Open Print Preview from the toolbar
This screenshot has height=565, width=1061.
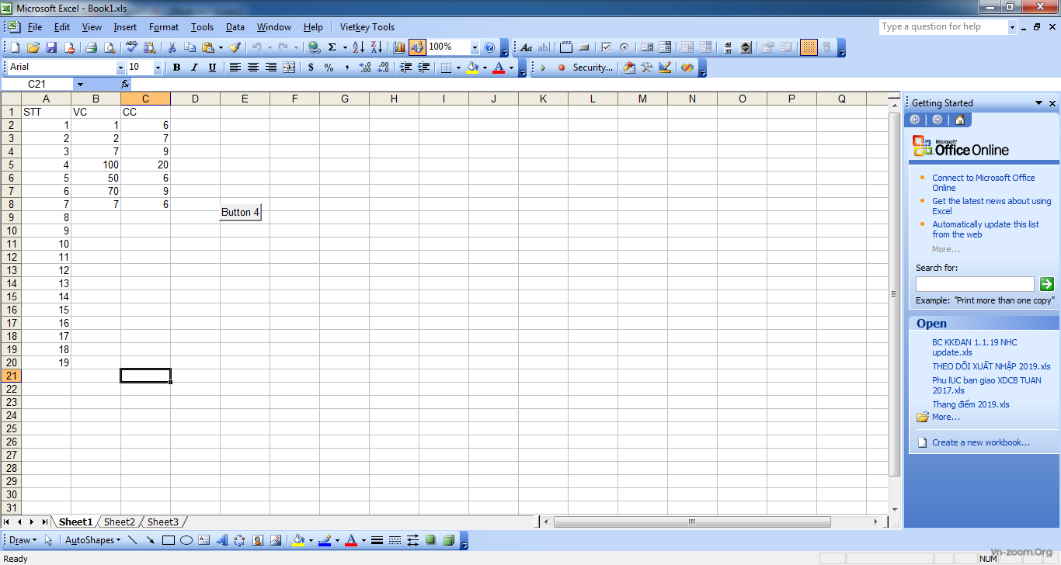coord(109,47)
